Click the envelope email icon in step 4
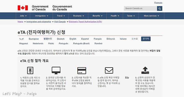 pos(109,71)
